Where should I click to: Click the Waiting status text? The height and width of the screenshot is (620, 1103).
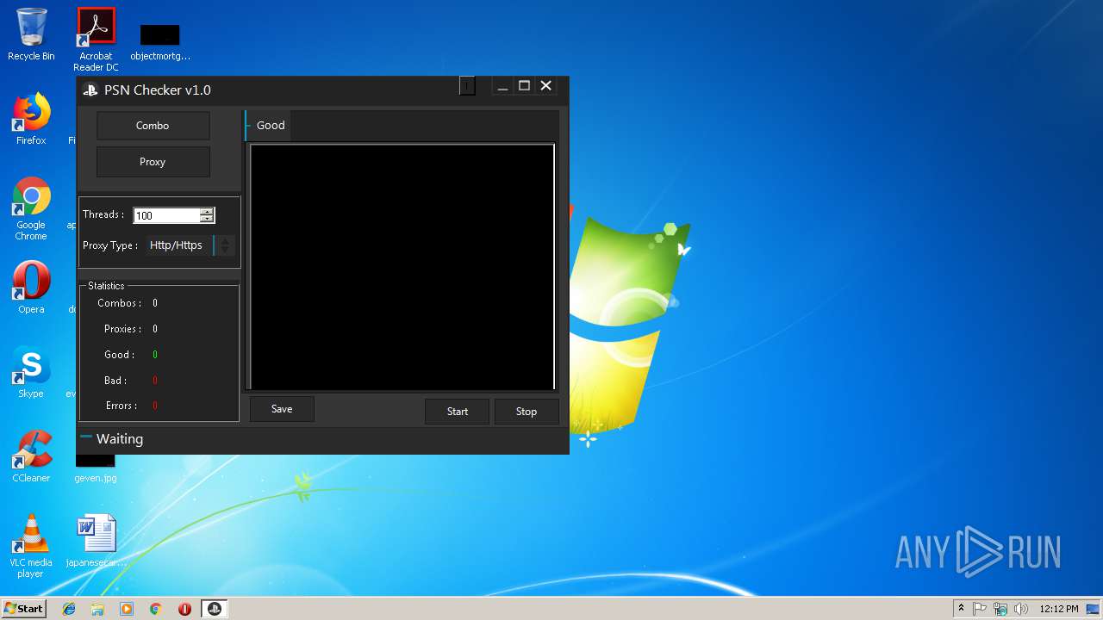(x=120, y=439)
